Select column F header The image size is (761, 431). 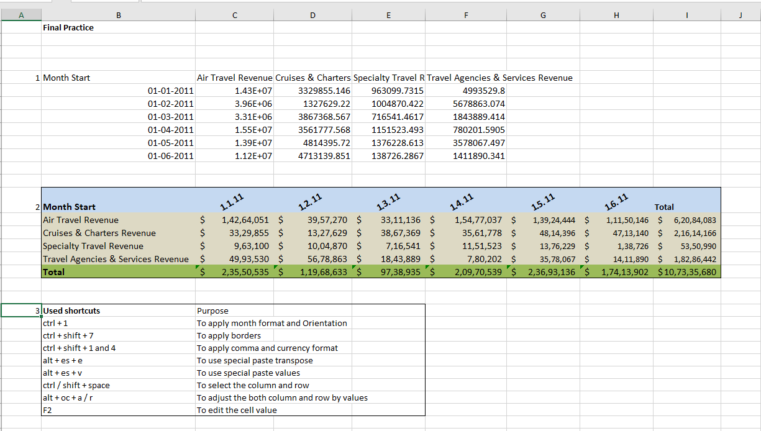466,16
